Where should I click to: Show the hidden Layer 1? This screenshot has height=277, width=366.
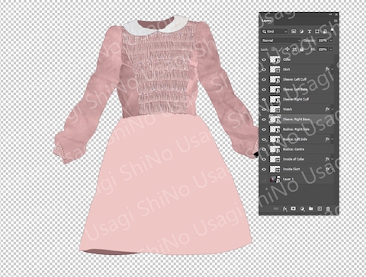click(x=264, y=180)
